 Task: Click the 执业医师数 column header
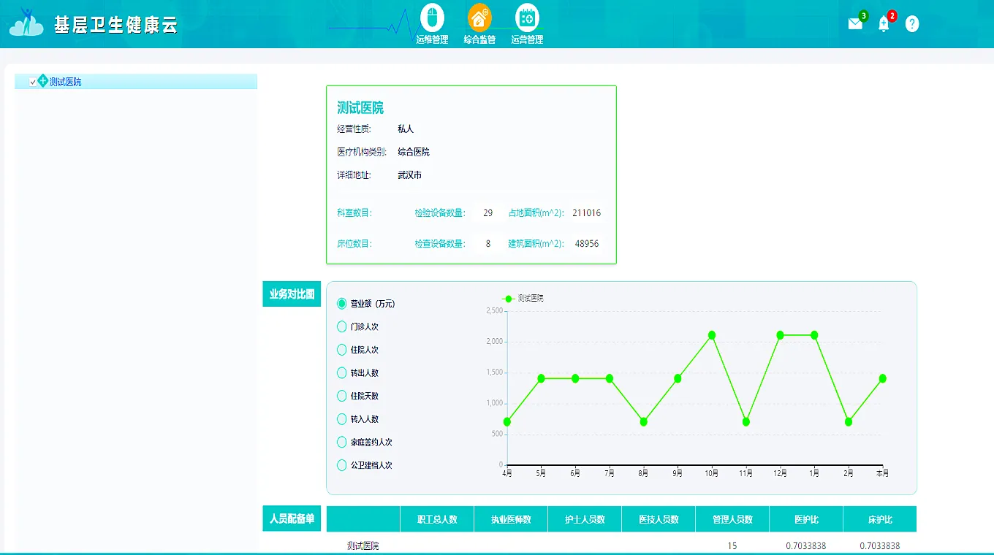(x=511, y=519)
